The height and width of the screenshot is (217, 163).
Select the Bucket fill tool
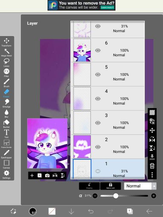click(x=6, y=124)
